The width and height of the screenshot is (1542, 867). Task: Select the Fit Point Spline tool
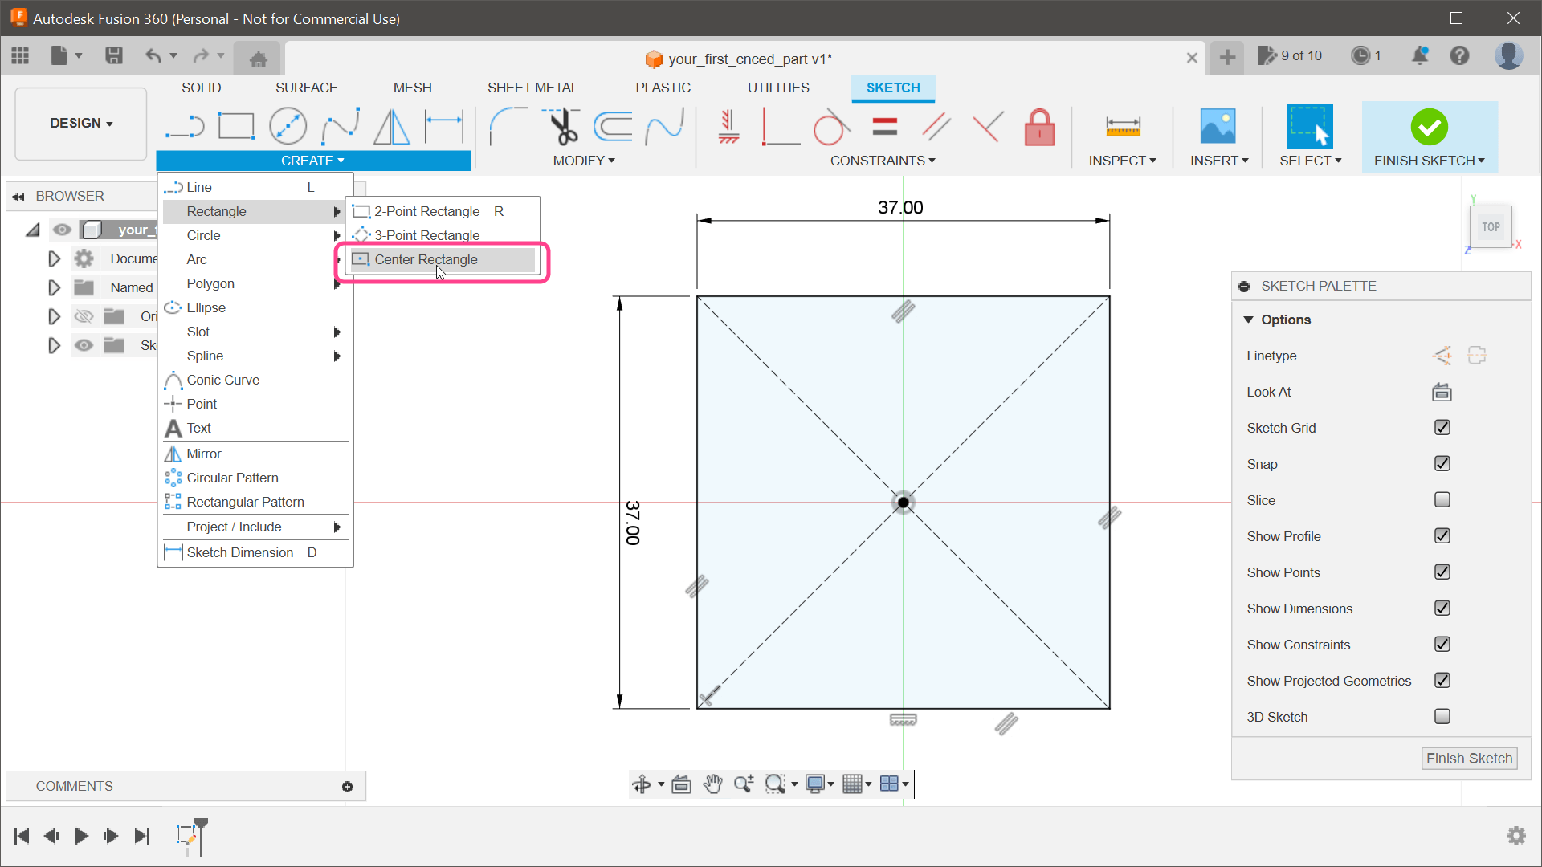point(341,126)
